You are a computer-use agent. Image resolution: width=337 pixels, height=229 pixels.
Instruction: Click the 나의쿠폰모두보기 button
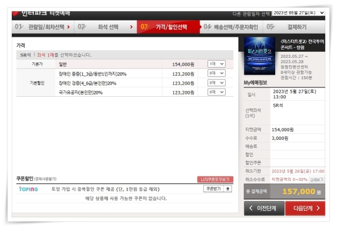click(x=215, y=179)
